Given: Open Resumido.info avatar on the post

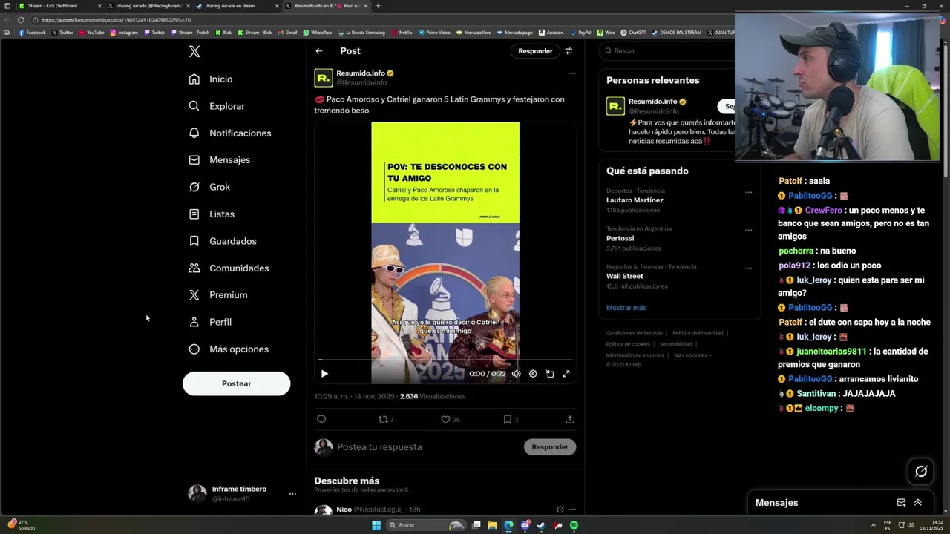Looking at the screenshot, I should (323, 78).
